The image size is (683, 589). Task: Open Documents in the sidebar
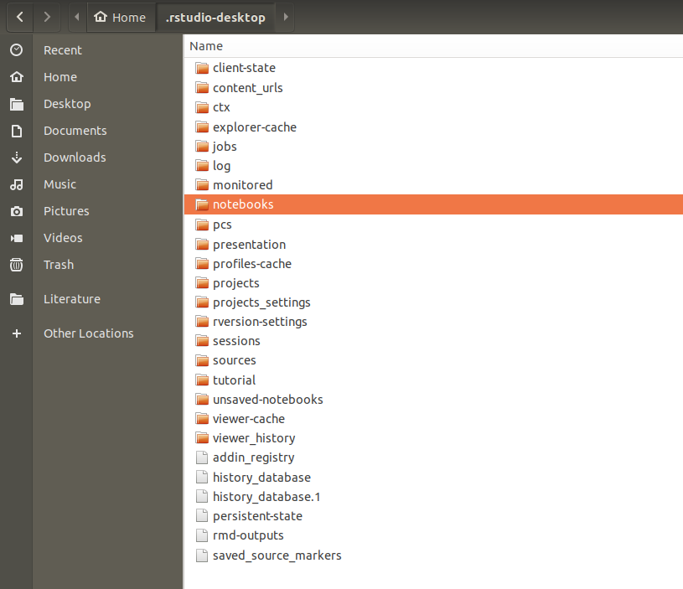tap(75, 131)
